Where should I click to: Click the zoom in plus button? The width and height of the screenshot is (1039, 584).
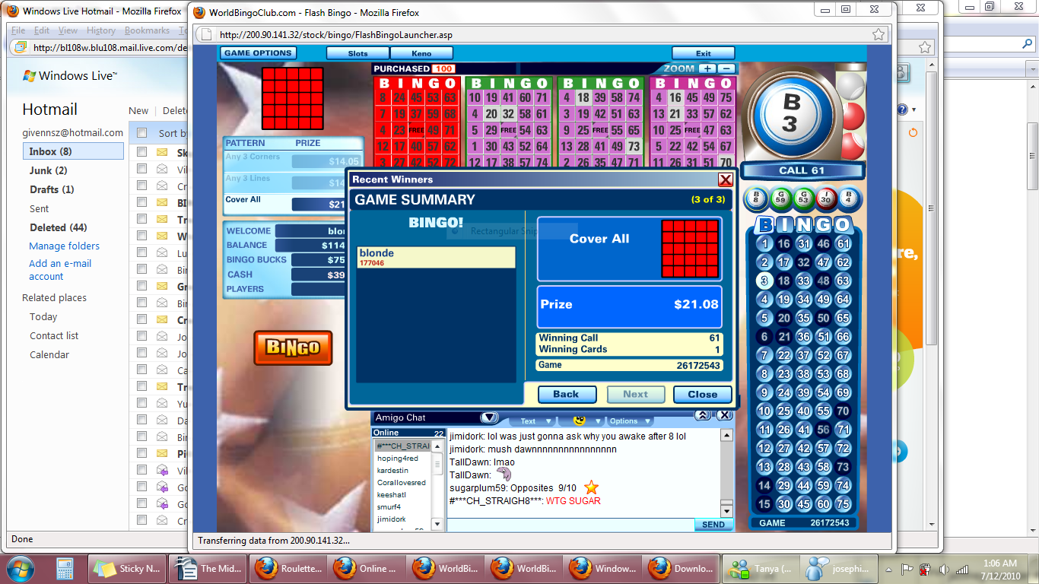tap(707, 68)
